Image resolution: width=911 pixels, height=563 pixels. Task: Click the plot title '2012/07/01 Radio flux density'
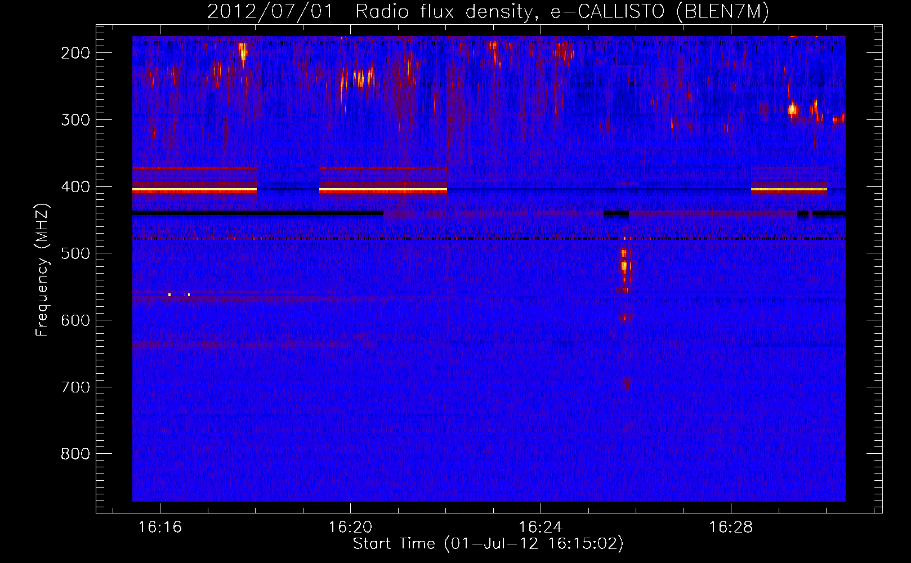(488, 11)
